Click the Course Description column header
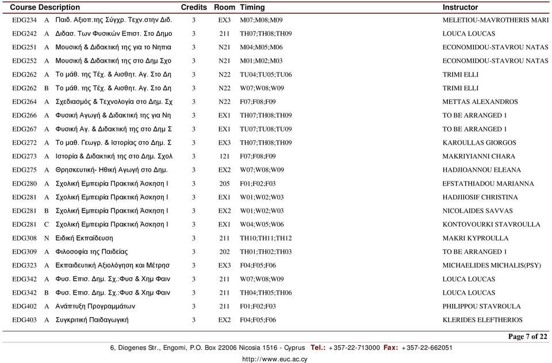Screen dimensions: 552x363 tap(45, 7)
